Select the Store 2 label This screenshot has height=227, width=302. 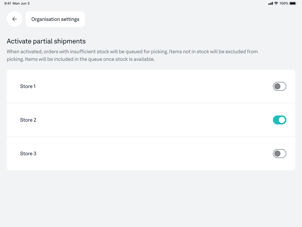click(x=28, y=120)
